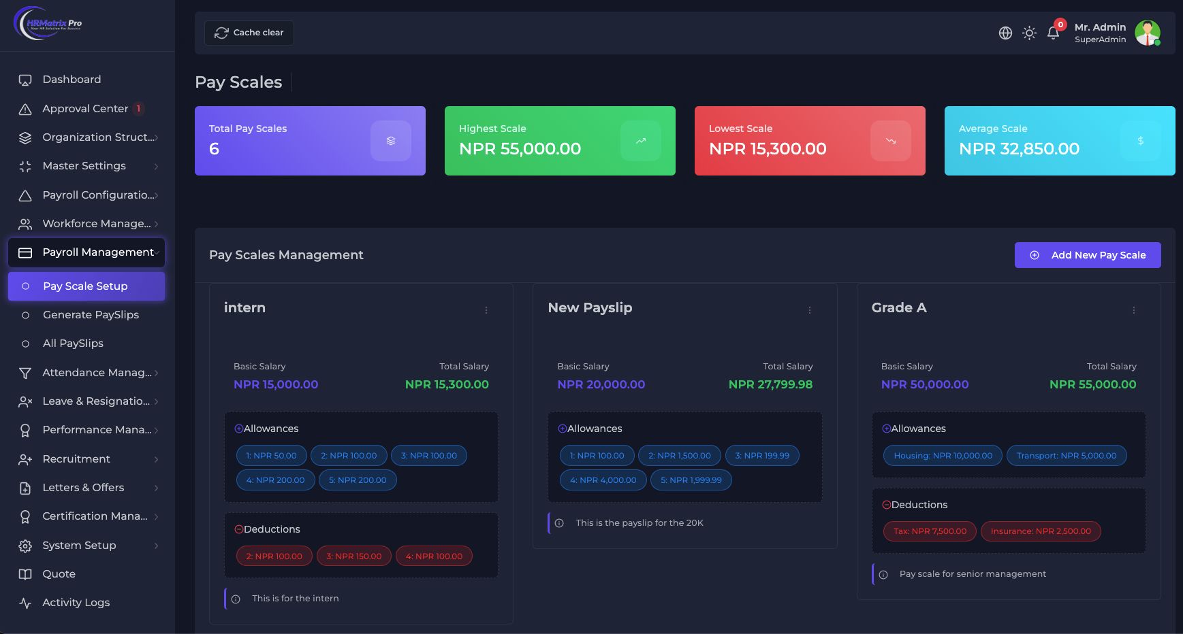The image size is (1183, 634).
Task: Expand the System Setup submenu
Action: point(156,546)
